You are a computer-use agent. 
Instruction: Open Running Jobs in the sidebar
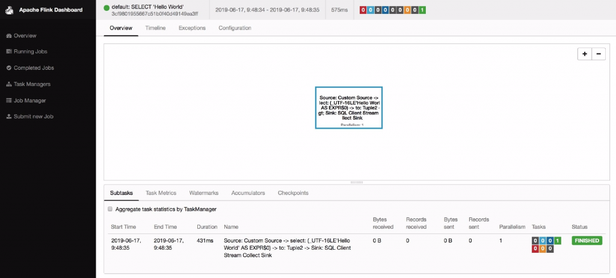tap(26, 52)
